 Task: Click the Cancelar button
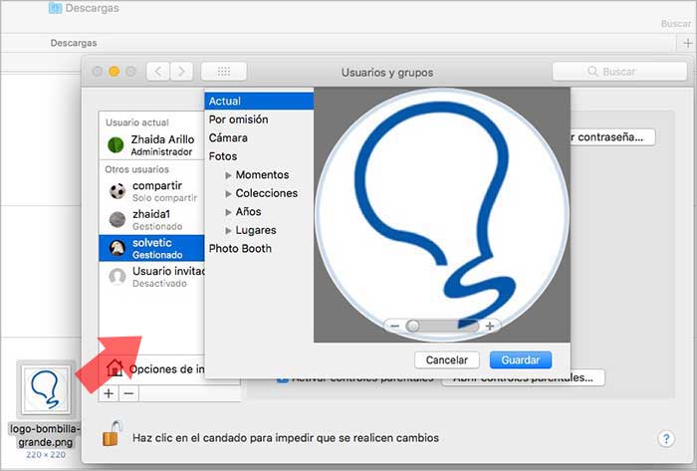click(447, 359)
